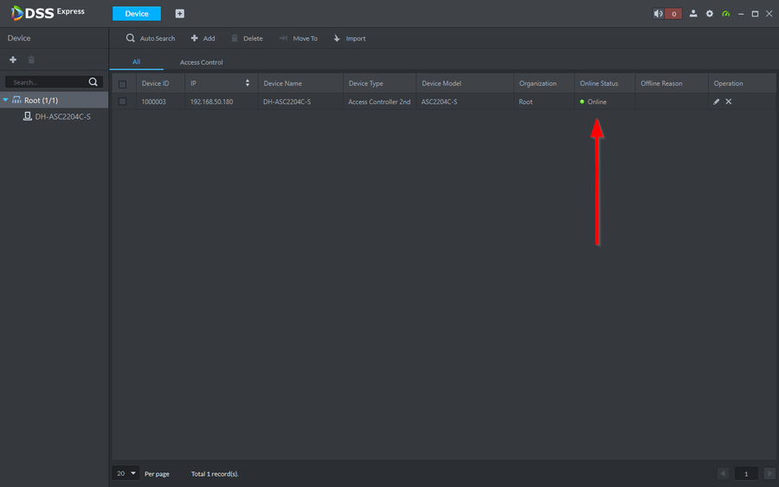
Task: Open the alarm count badge showing 0
Action: [x=673, y=14]
